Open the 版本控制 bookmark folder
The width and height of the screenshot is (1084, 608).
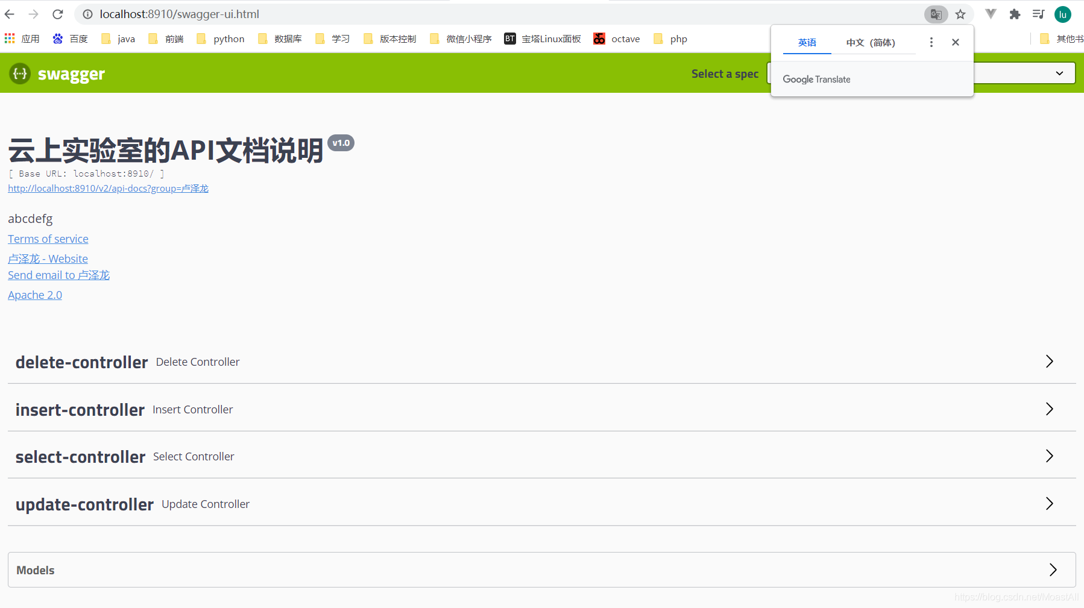(x=389, y=39)
